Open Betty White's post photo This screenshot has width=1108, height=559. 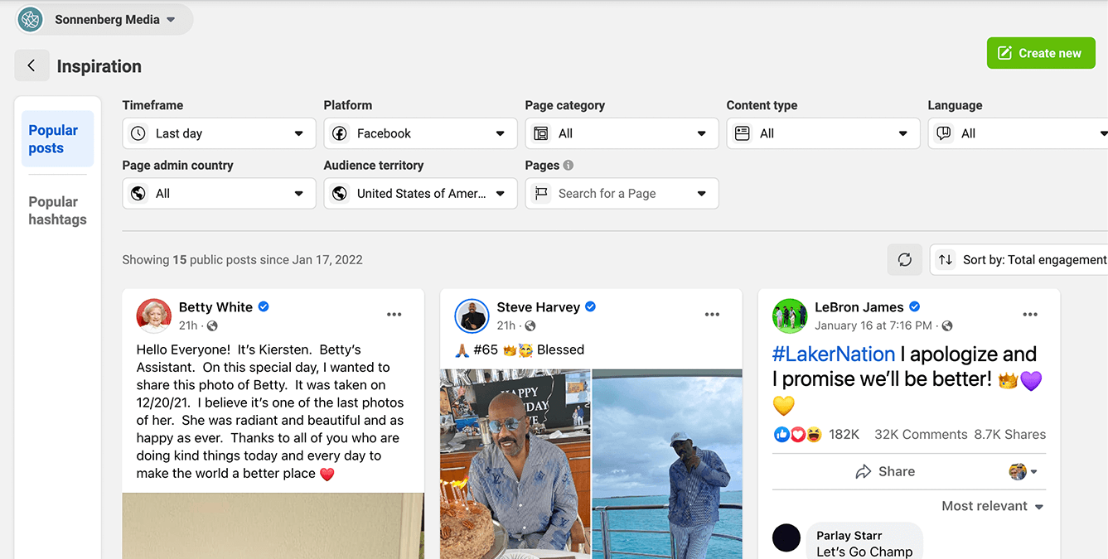[x=273, y=526]
